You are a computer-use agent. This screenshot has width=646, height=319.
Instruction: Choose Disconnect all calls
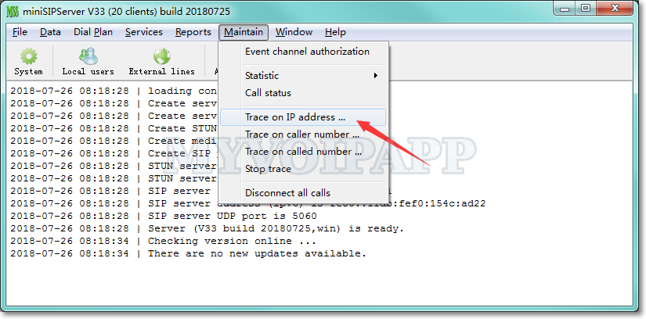pos(303,193)
